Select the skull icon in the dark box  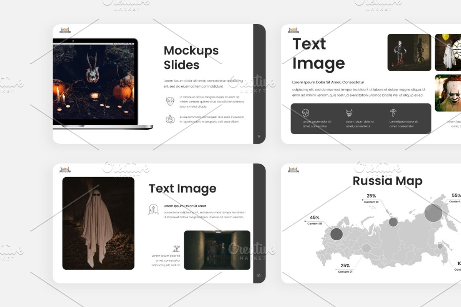[305, 113]
